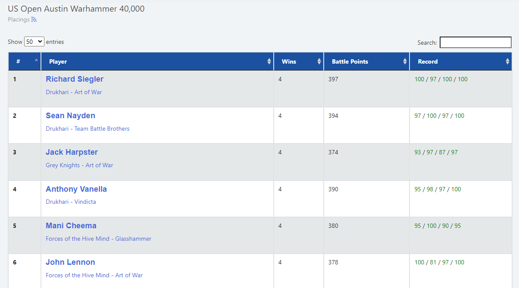519x288 pixels.
Task: Open the Show entries dropdown
Action: click(34, 42)
